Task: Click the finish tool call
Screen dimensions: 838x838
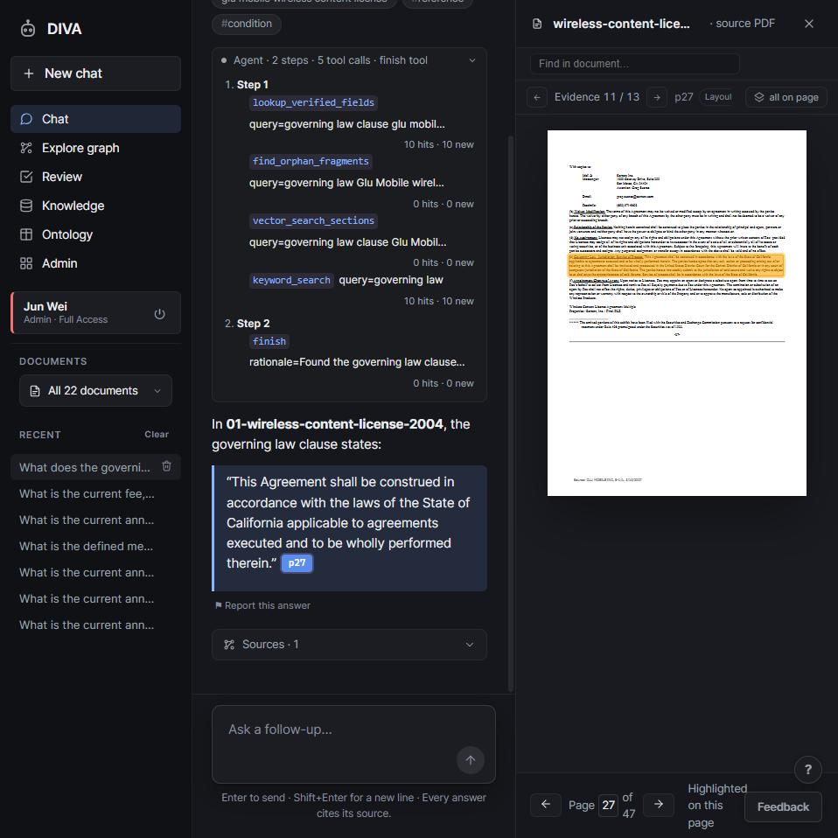Action: point(269,341)
